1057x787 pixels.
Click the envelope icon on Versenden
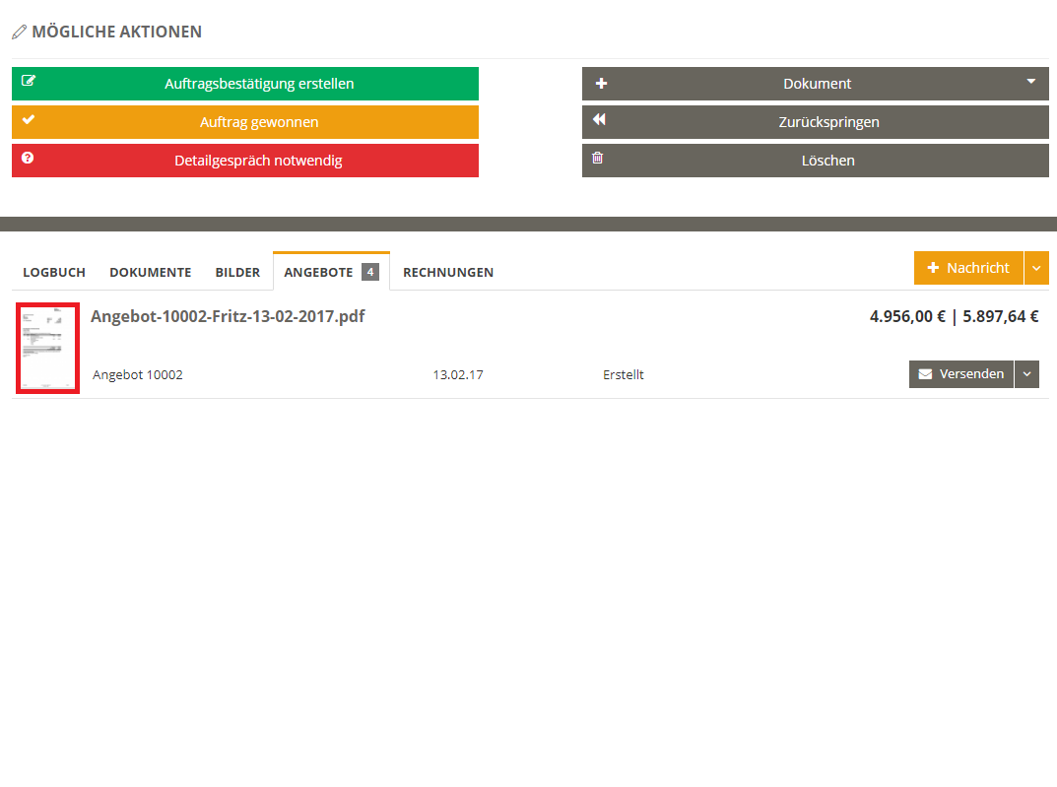[926, 374]
